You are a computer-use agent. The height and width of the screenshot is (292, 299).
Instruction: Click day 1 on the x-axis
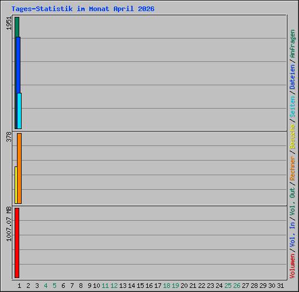[x=19, y=286]
